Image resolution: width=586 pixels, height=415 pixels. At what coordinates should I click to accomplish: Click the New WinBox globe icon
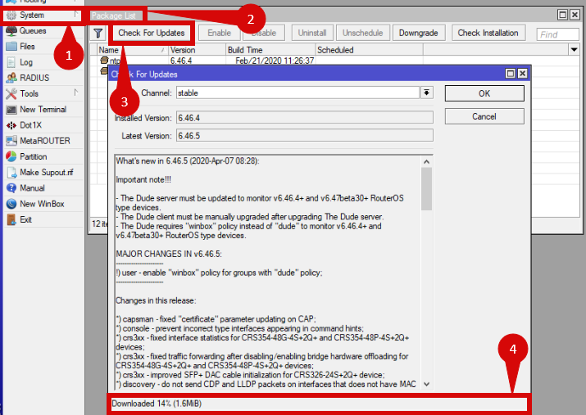(11, 204)
